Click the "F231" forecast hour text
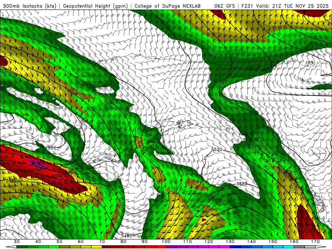Viewport: 332px width, 249px height. point(247,6)
